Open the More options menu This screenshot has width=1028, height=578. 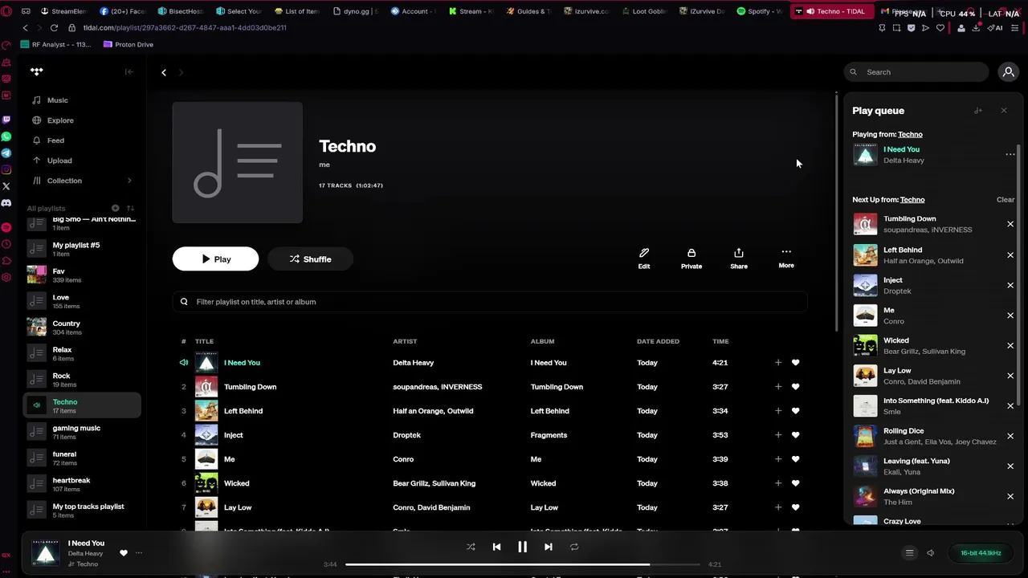[786, 258]
